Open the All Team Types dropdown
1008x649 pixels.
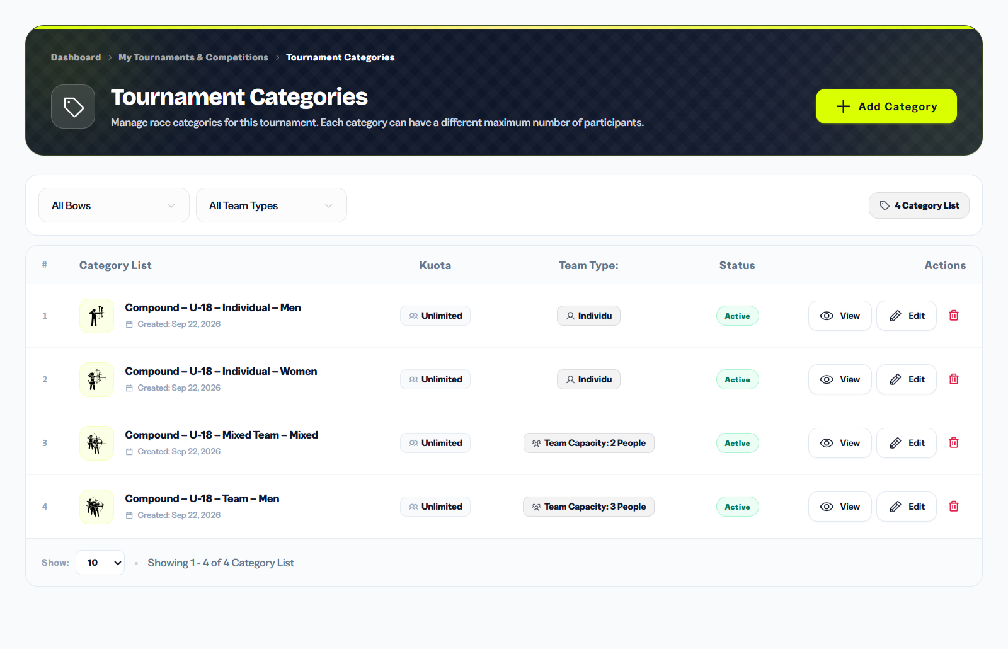[272, 205]
